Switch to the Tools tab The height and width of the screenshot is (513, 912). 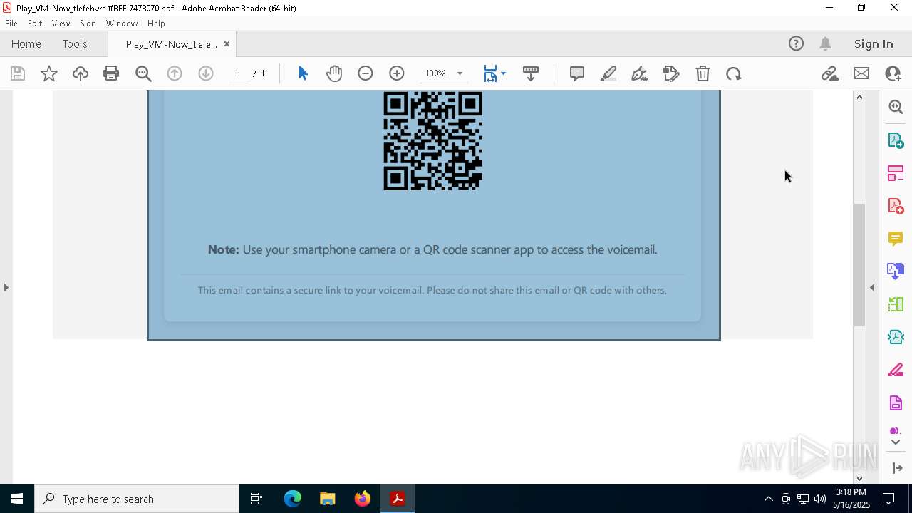click(x=75, y=43)
